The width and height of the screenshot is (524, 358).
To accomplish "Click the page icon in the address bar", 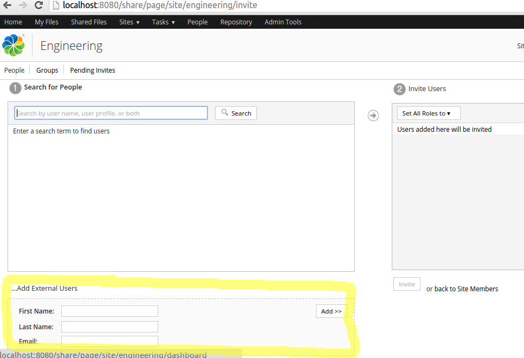I will point(56,6).
